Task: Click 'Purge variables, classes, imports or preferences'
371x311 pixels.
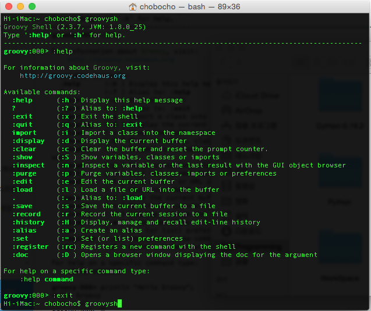Action: point(179,174)
